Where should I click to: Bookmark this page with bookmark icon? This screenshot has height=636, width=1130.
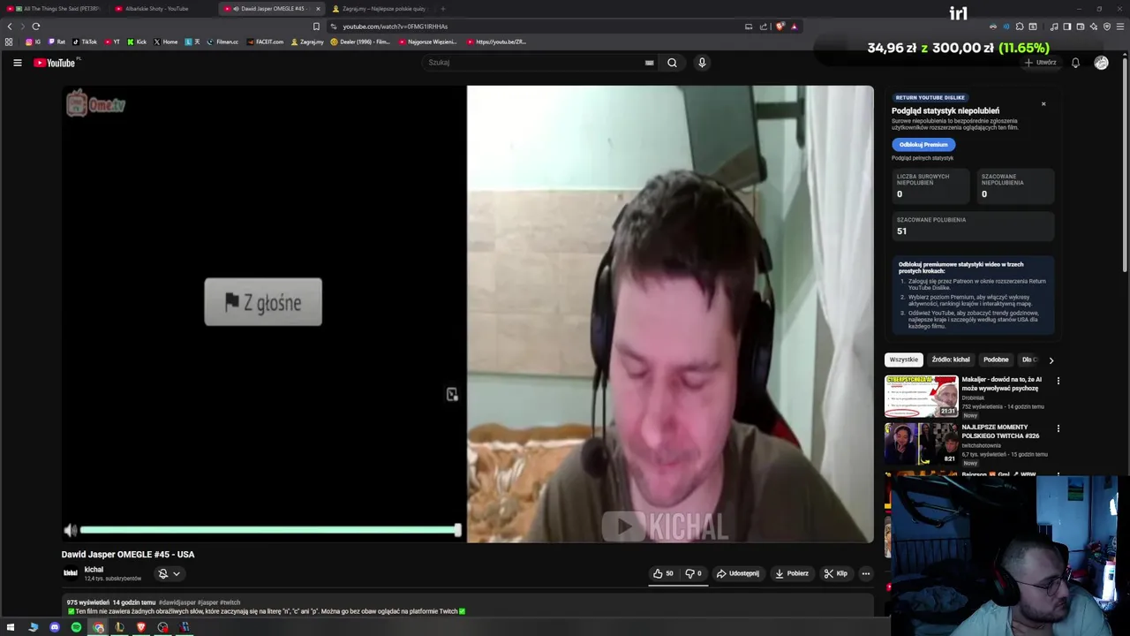[x=316, y=26]
